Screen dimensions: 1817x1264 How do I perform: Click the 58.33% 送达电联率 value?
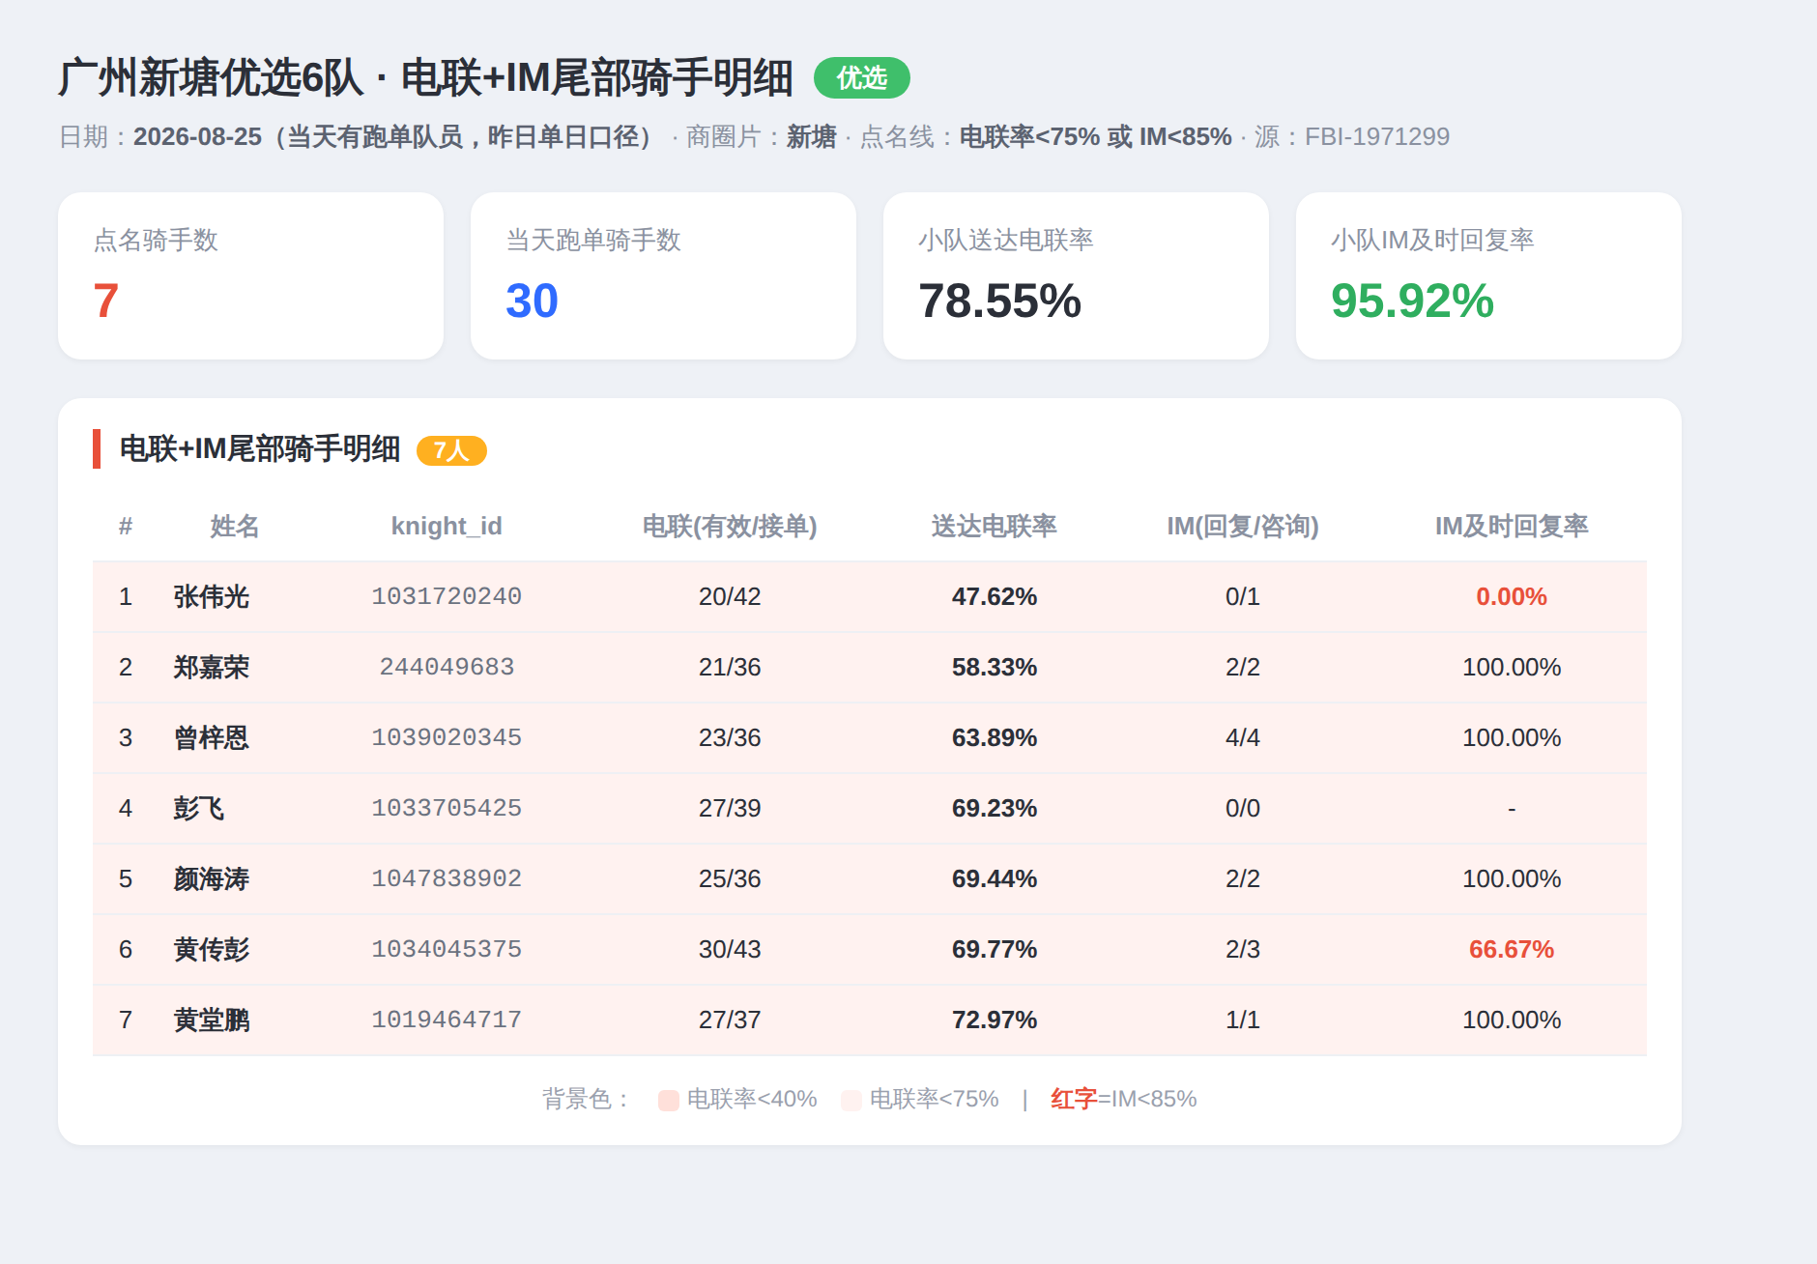[994, 667]
